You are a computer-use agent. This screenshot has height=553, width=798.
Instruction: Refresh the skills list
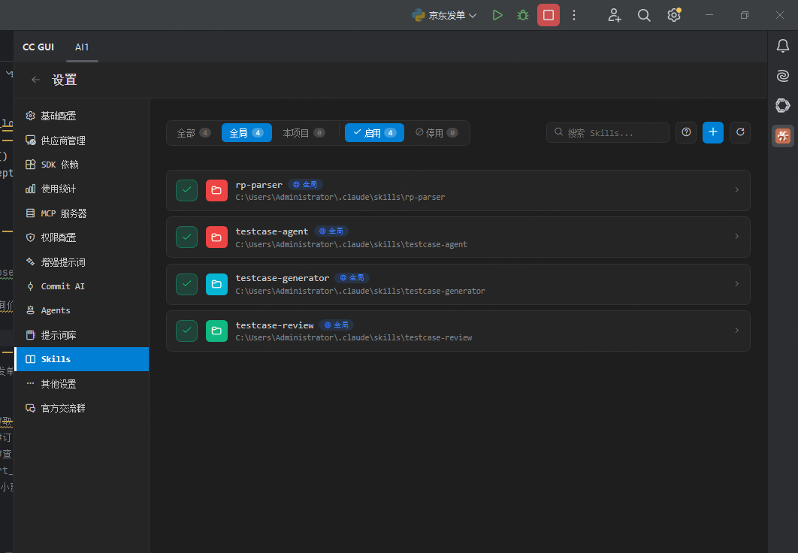pyautogui.click(x=740, y=133)
